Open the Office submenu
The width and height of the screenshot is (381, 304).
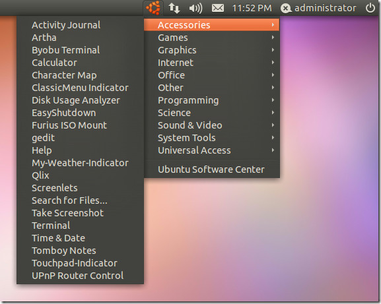point(211,75)
